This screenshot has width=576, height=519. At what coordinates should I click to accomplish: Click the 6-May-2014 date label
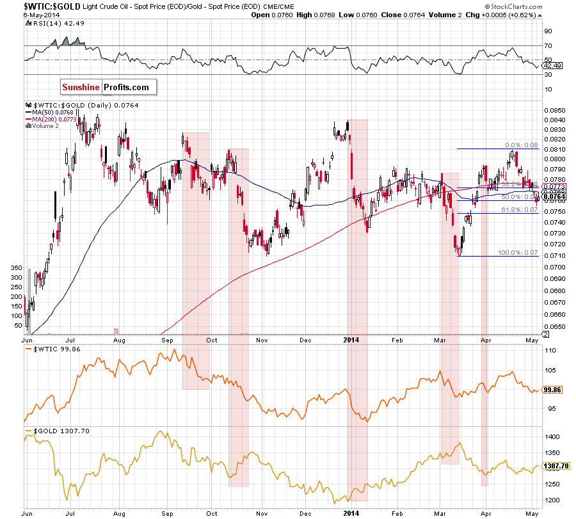pyautogui.click(x=42, y=15)
